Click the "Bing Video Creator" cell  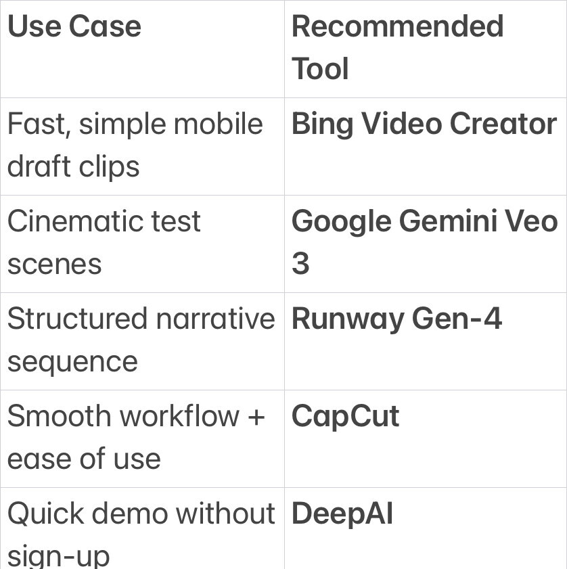pos(424,124)
